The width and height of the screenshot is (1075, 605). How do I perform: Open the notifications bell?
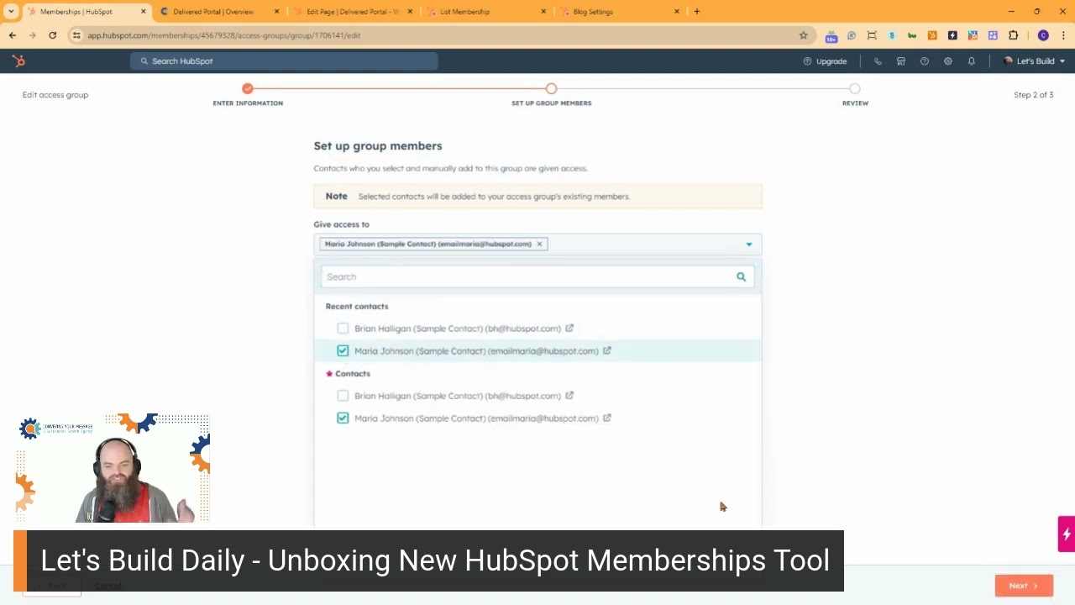point(972,61)
